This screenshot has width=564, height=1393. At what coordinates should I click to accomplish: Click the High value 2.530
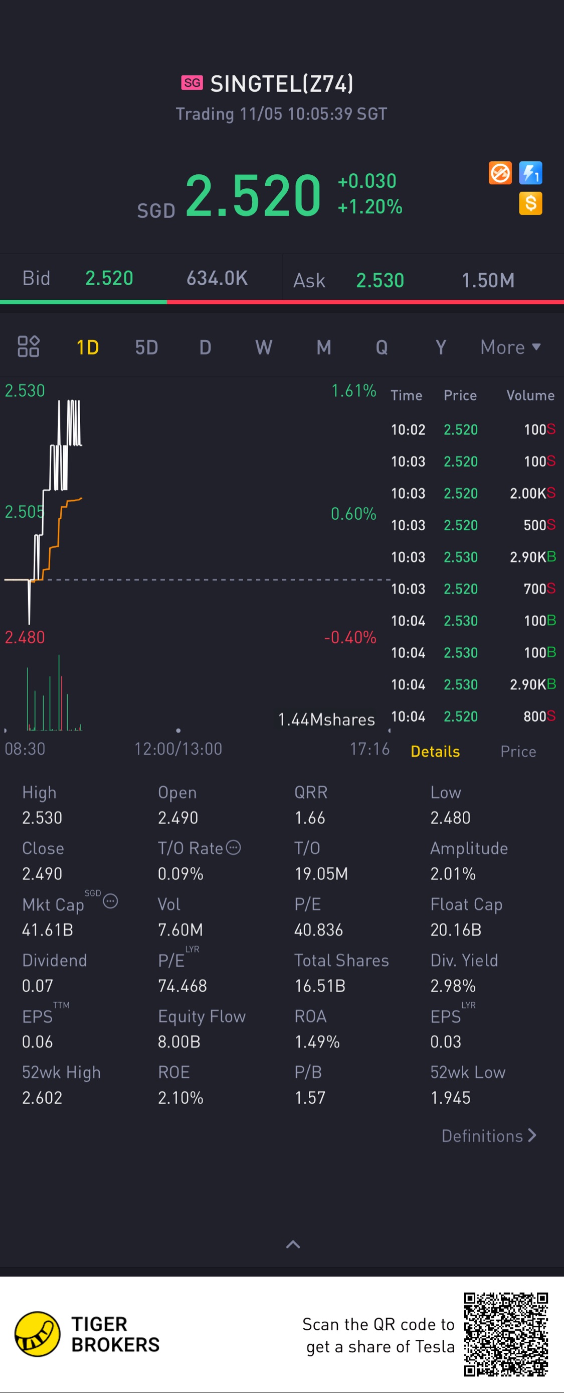point(42,818)
